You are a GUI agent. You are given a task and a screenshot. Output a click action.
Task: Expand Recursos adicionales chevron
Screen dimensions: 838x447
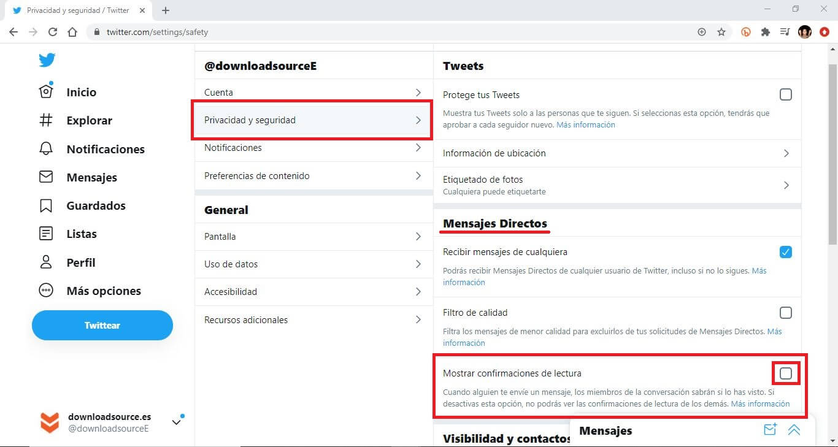418,319
